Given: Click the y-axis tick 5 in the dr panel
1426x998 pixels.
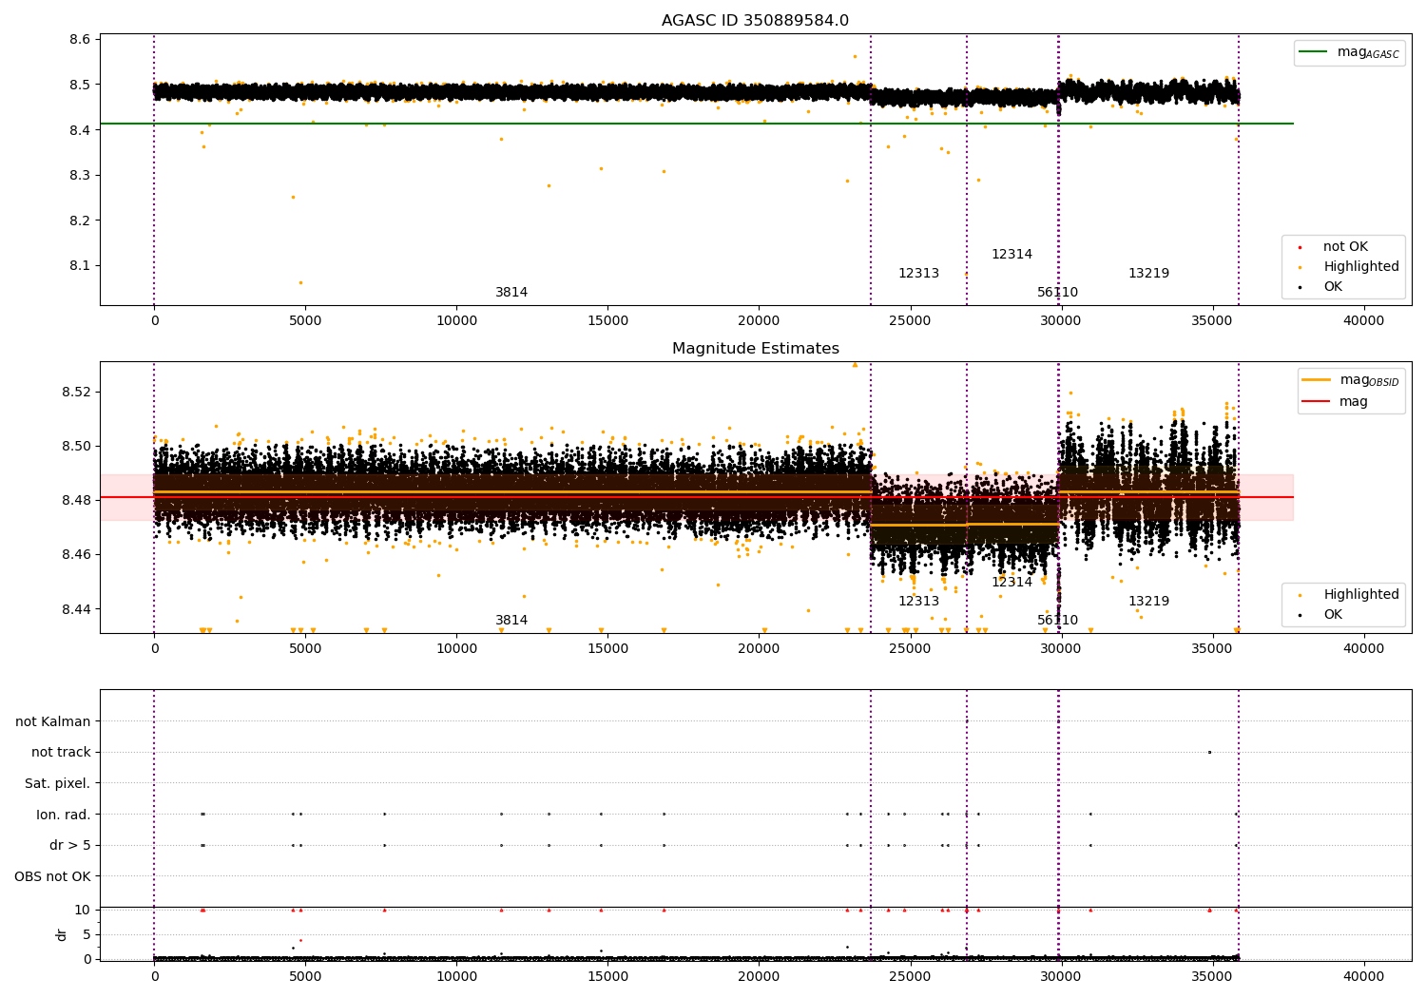Looking at the screenshot, I should pos(87,934).
